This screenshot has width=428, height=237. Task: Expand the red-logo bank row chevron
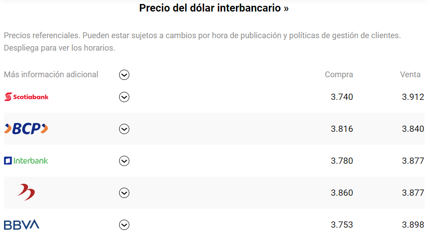[x=124, y=193]
